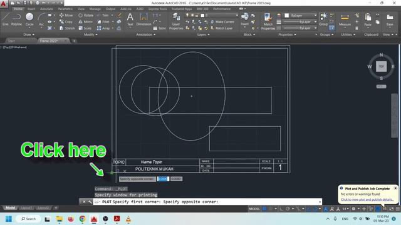
Task: Open the Annotate ribbon tab
Action: point(46,9)
